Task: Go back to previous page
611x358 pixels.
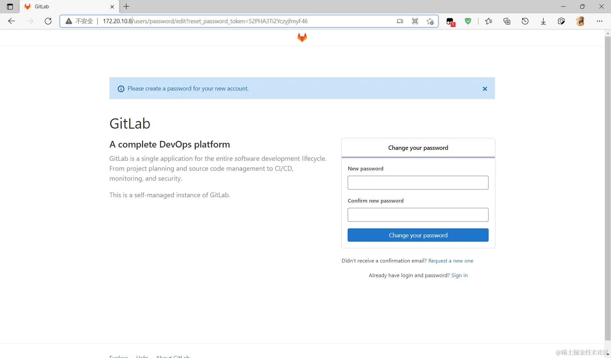Action: 12,21
